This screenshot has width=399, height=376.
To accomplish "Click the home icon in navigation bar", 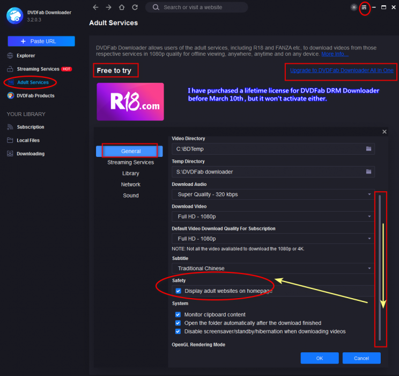I will point(122,8).
